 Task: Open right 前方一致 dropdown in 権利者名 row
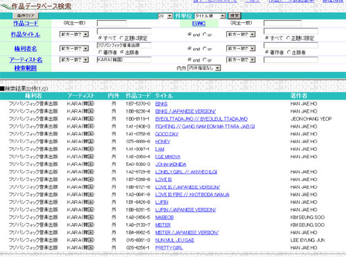tap(241, 48)
